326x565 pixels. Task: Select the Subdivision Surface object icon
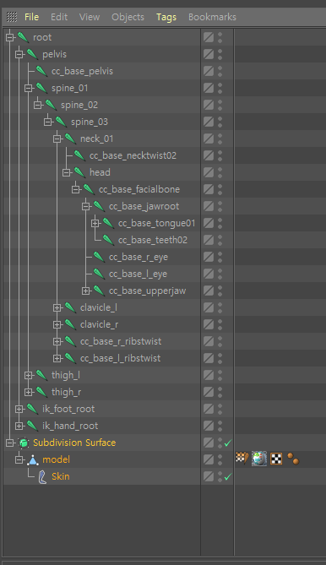(x=24, y=443)
